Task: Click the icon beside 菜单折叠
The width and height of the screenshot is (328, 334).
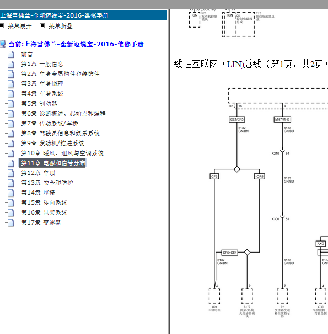Action: coord(42,26)
